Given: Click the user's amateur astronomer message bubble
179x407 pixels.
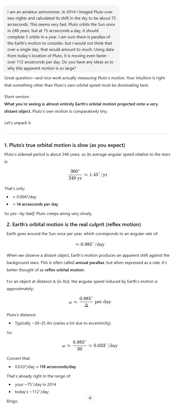Looking at the screenshot, I should coord(61,39).
